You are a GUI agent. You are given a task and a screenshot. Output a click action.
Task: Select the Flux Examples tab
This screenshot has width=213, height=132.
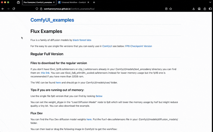coord(37,2)
